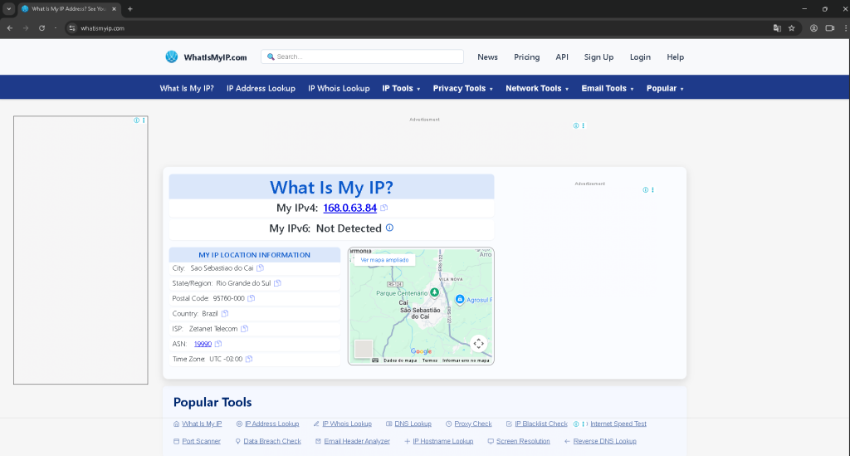Copy the ISP name Zetanet Telecom
Screen dimensions: 850x456
(x=244, y=329)
